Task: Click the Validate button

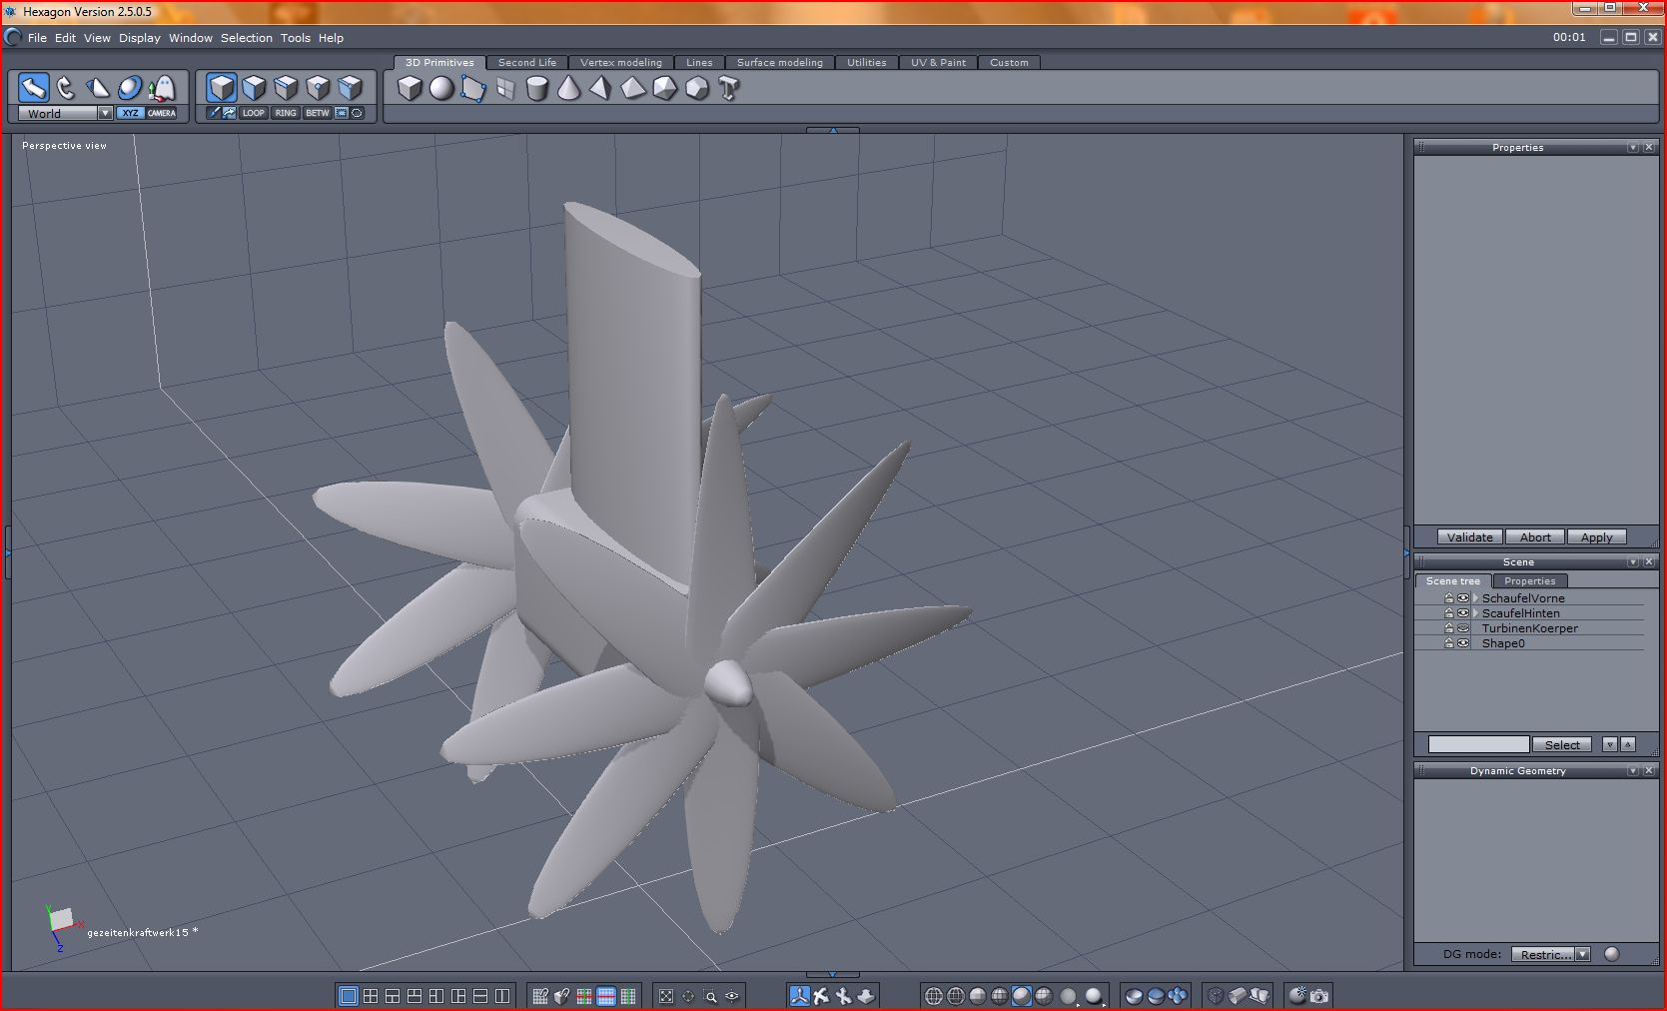Action: point(1470,537)
